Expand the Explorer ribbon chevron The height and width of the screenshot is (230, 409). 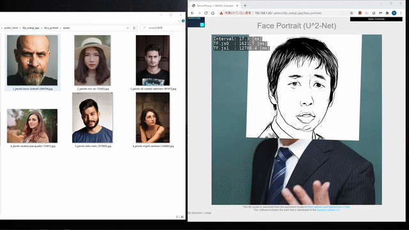point(179,21)
